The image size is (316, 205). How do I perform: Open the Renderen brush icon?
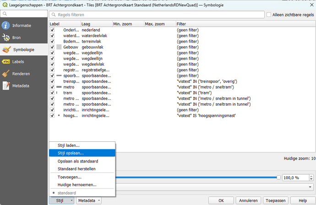[5, 74]
